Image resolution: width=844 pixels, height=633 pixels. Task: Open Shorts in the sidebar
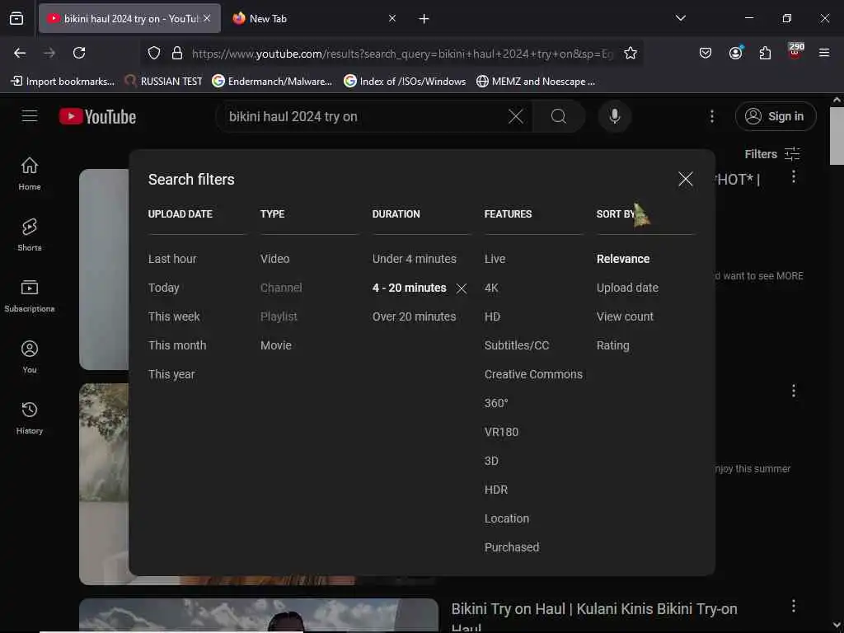[x=30, y=235]
